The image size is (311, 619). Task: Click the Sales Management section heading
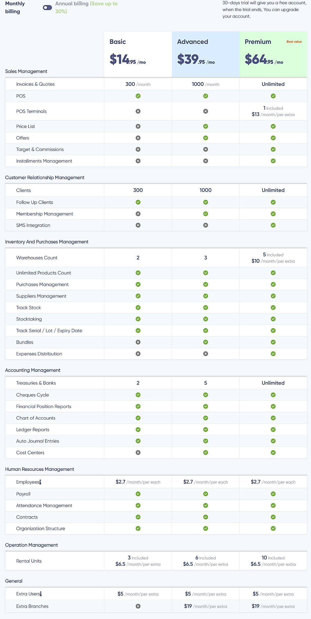pyautogui.click(x=26, y=71)
